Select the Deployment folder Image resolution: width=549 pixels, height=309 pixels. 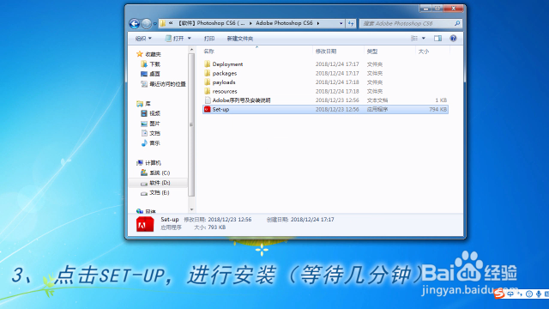coord(227,64)
